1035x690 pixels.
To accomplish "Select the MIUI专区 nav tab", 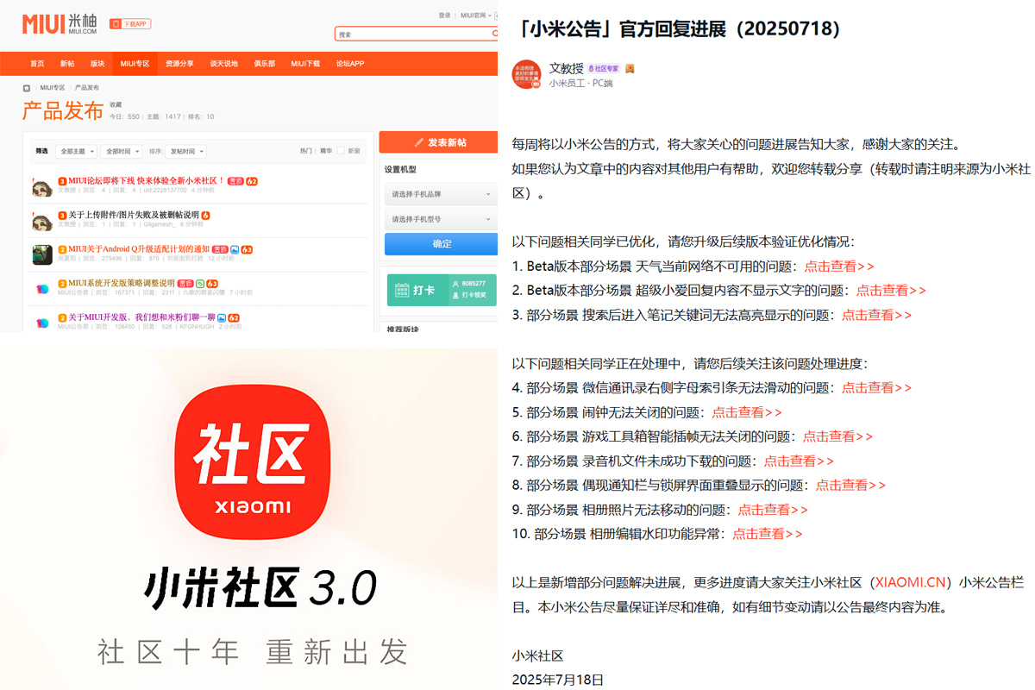I will coord(135,64).
